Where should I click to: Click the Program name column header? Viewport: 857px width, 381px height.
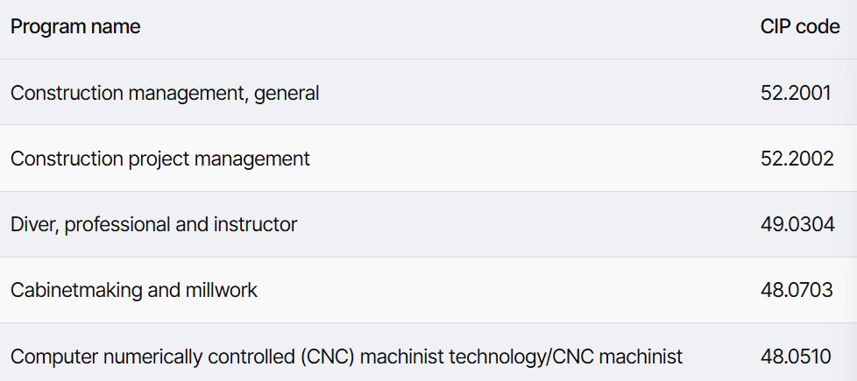[75, 26]
